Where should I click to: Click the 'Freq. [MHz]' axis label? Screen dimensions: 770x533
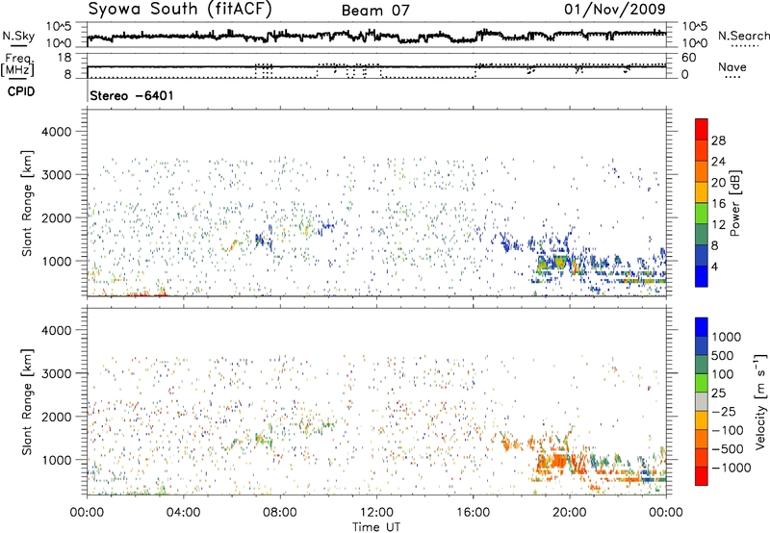pos(17,64)
